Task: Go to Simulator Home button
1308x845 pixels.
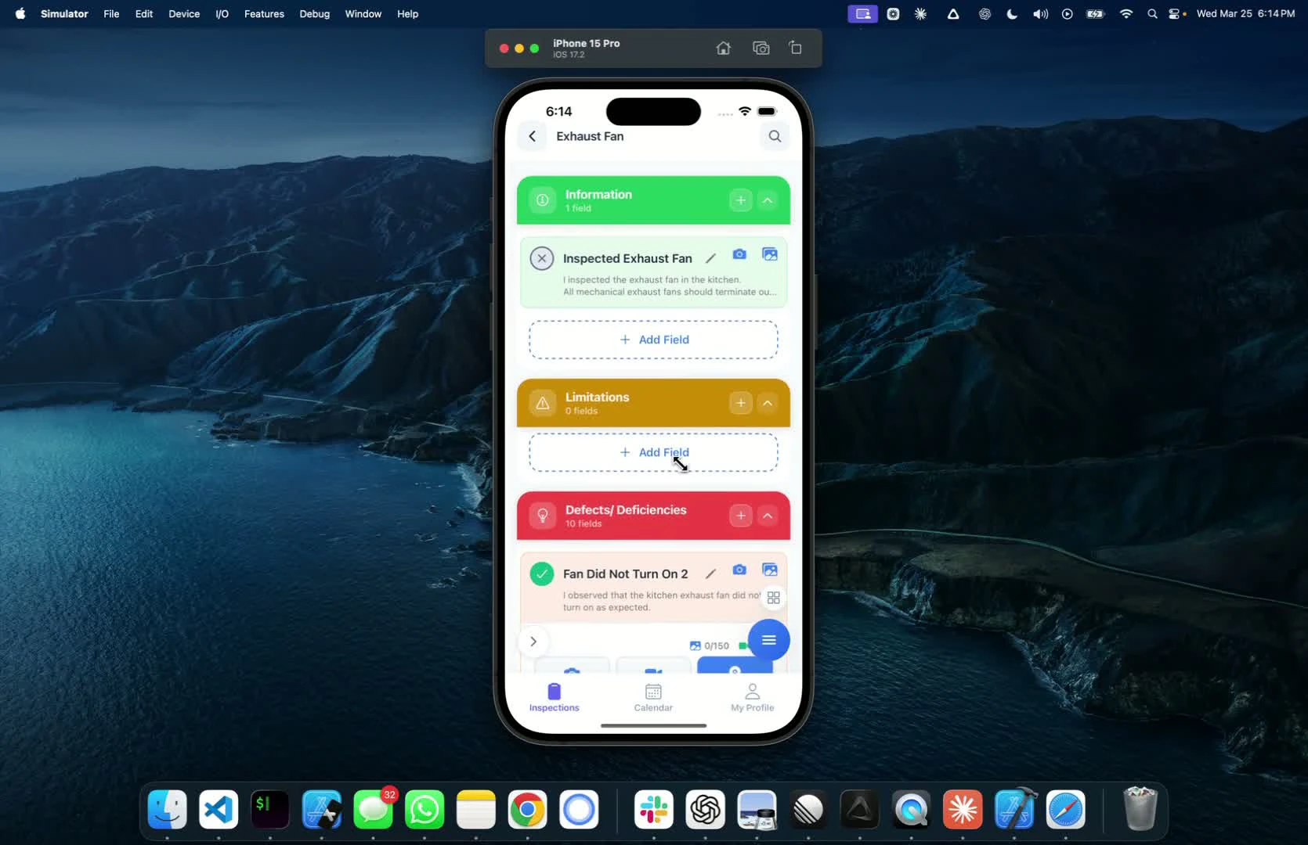Action: tap(723, 49)
